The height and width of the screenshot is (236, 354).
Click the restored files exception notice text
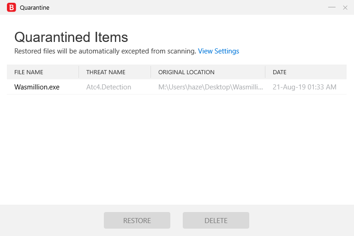[105, 51]
